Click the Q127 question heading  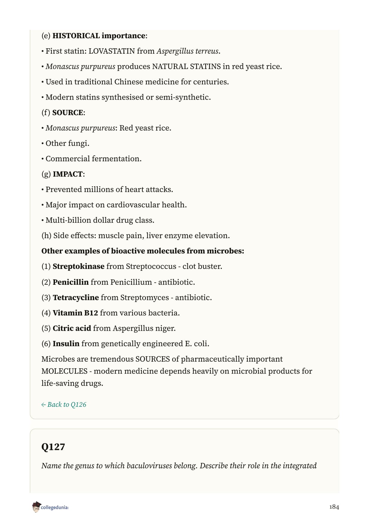[x=53, y=447]
